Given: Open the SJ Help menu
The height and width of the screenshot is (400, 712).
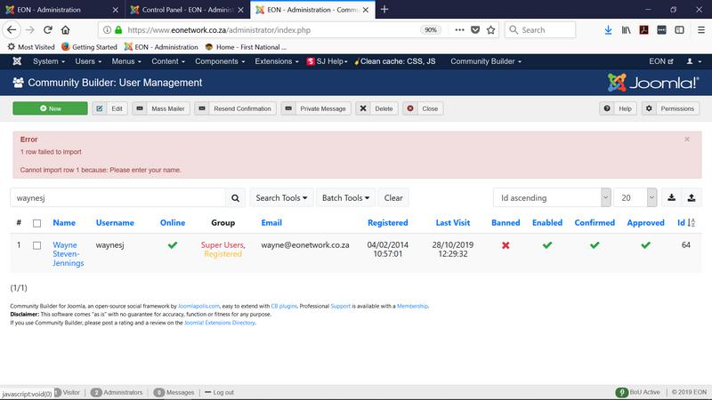Looking at the screenshot, I should point(328,61).
